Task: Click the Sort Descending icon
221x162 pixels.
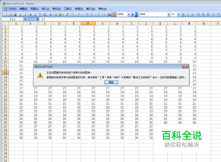Action: coord(103,15)
